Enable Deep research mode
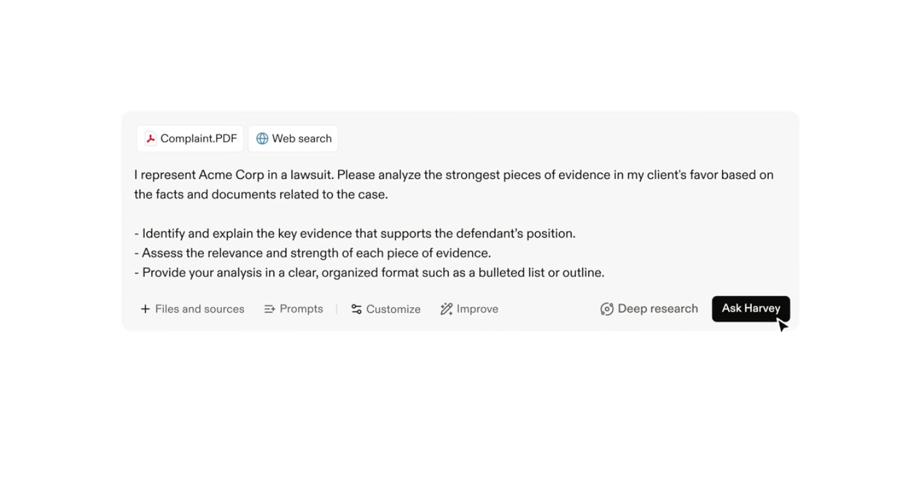The height and width of the screenshot is (503, 918). pos(648,308)
